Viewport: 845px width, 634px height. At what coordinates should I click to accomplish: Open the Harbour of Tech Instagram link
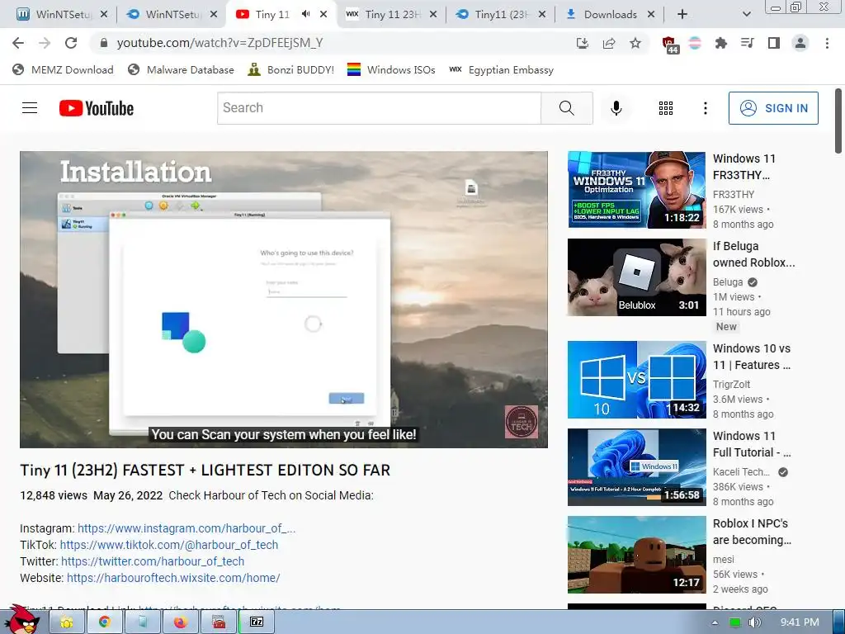[x=186, y=528]
